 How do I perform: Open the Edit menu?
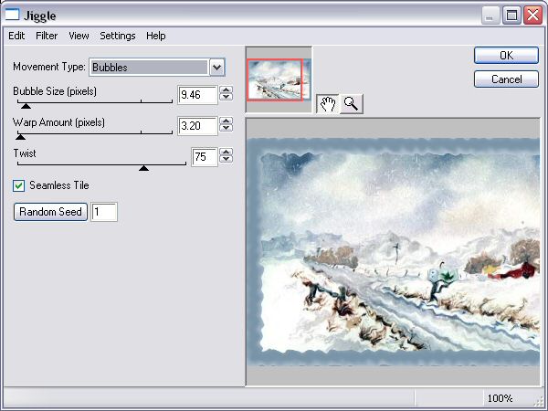coord(16,36)
